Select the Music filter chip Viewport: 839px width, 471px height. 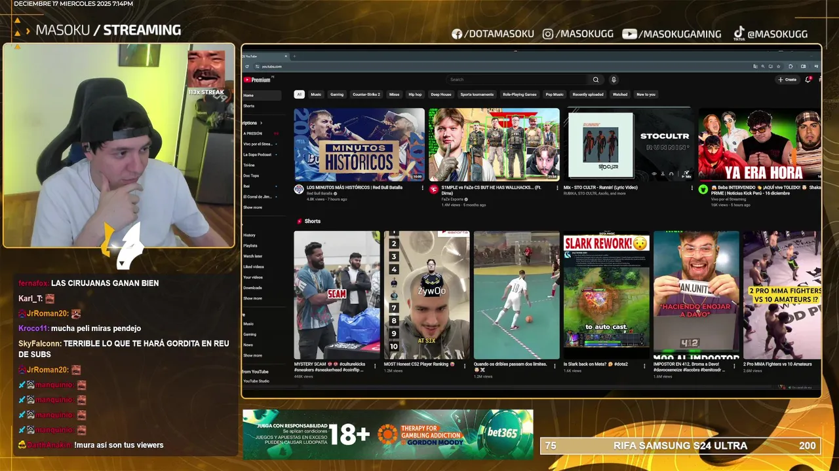(316, 94)
